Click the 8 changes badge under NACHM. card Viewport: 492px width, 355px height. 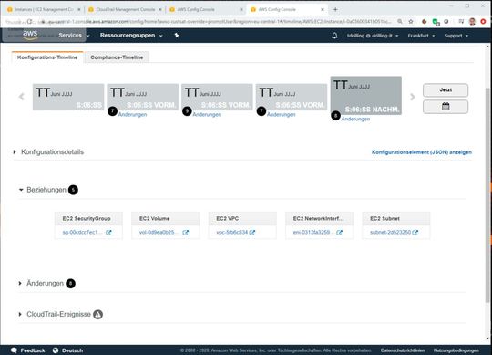point(335,116)
